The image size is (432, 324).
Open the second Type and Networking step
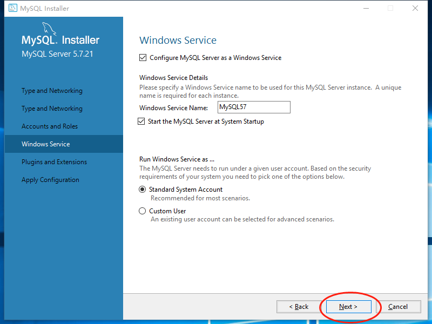point(52,109)
